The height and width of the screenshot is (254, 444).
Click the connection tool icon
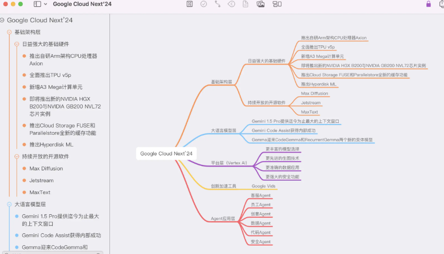click(x=217, y=4)
